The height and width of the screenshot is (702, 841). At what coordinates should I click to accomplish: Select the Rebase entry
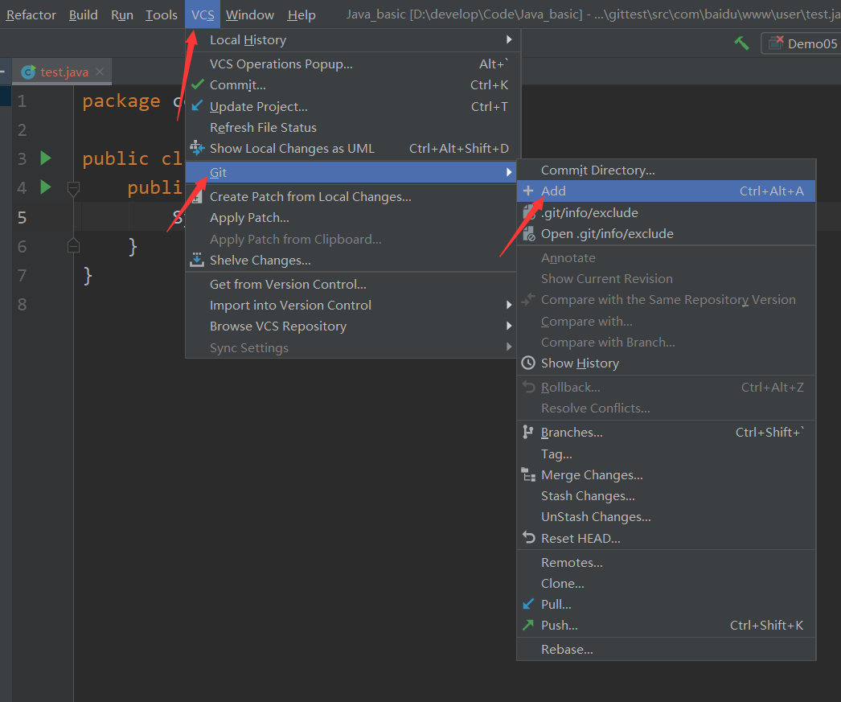pyautogui.click(x=667, y=649)
